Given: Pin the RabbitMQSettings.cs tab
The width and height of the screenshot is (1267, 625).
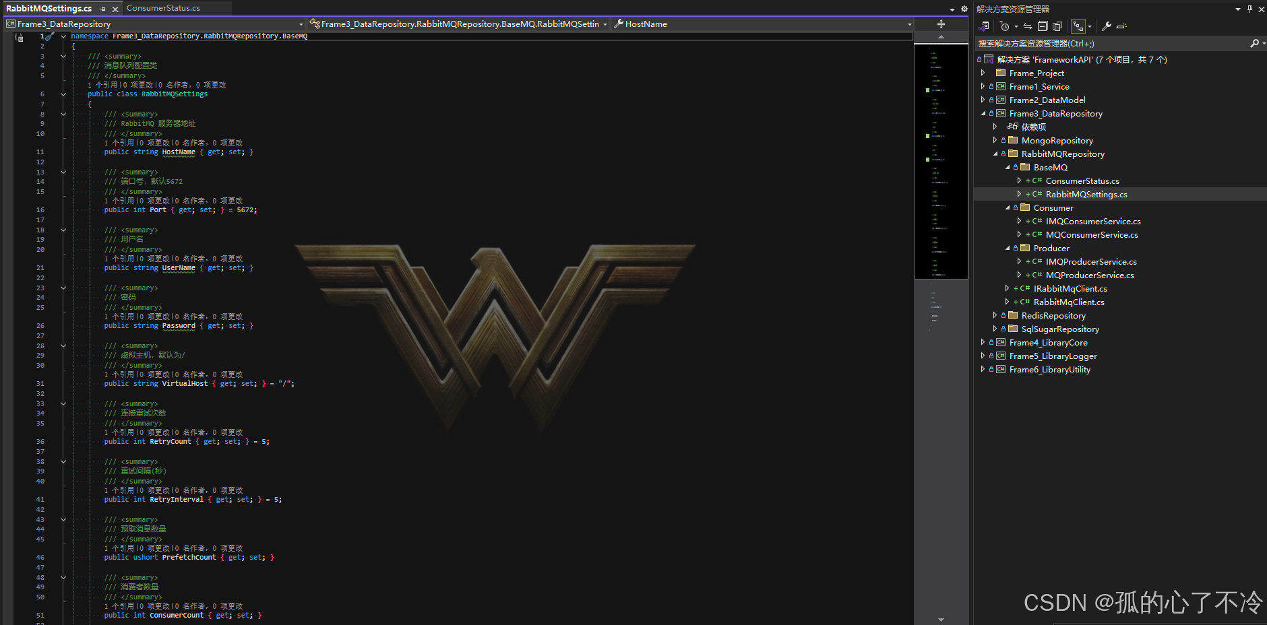Looking at the screenshot, I should point(102,9).
